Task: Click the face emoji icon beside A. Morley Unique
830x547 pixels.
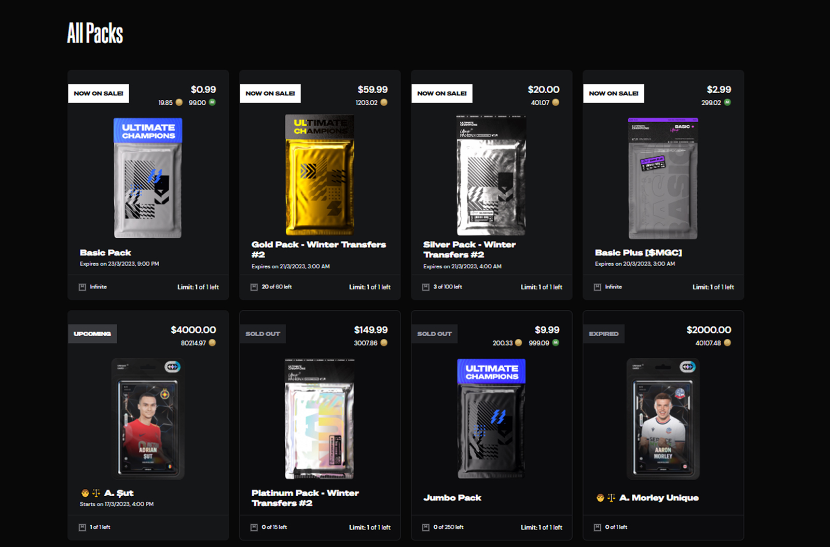Action: click(x=600, y=498)
